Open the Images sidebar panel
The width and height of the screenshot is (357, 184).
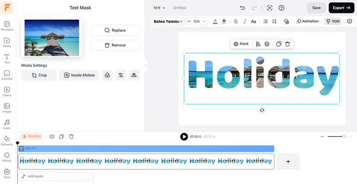[x=7, y=108]
